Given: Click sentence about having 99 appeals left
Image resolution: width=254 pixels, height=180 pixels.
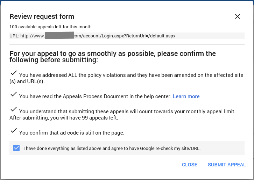Looking at the screenshot, I should pos(64,118).
